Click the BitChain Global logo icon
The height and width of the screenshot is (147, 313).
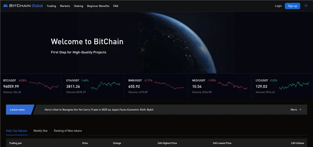pos(5,6)
